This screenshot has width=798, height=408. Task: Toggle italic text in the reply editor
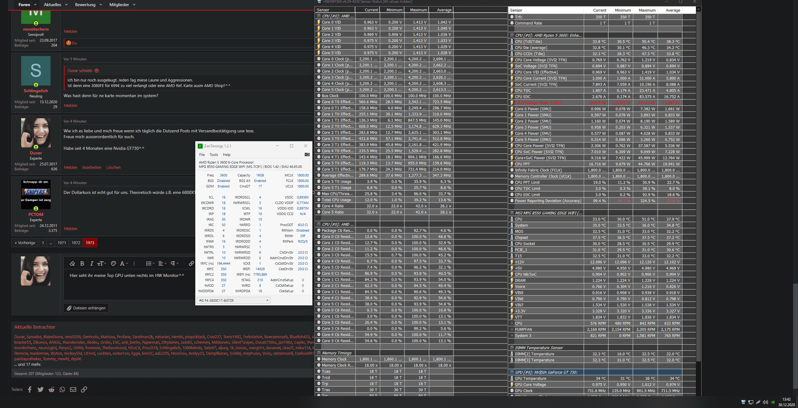(91, 263)
